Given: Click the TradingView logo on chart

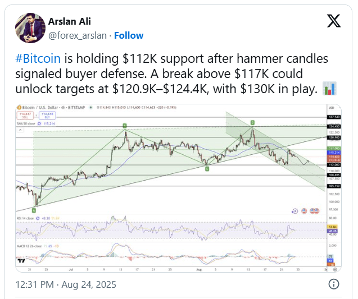Looking at the screenshot, I should click(21, 260).
